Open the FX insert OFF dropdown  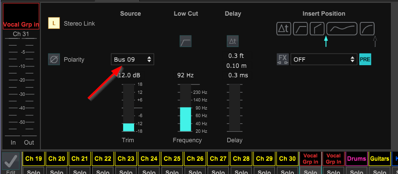pyautogui.click(x=324, y=59)
